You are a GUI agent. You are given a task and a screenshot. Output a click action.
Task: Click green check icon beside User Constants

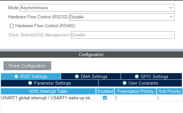(x=125, y=83)
